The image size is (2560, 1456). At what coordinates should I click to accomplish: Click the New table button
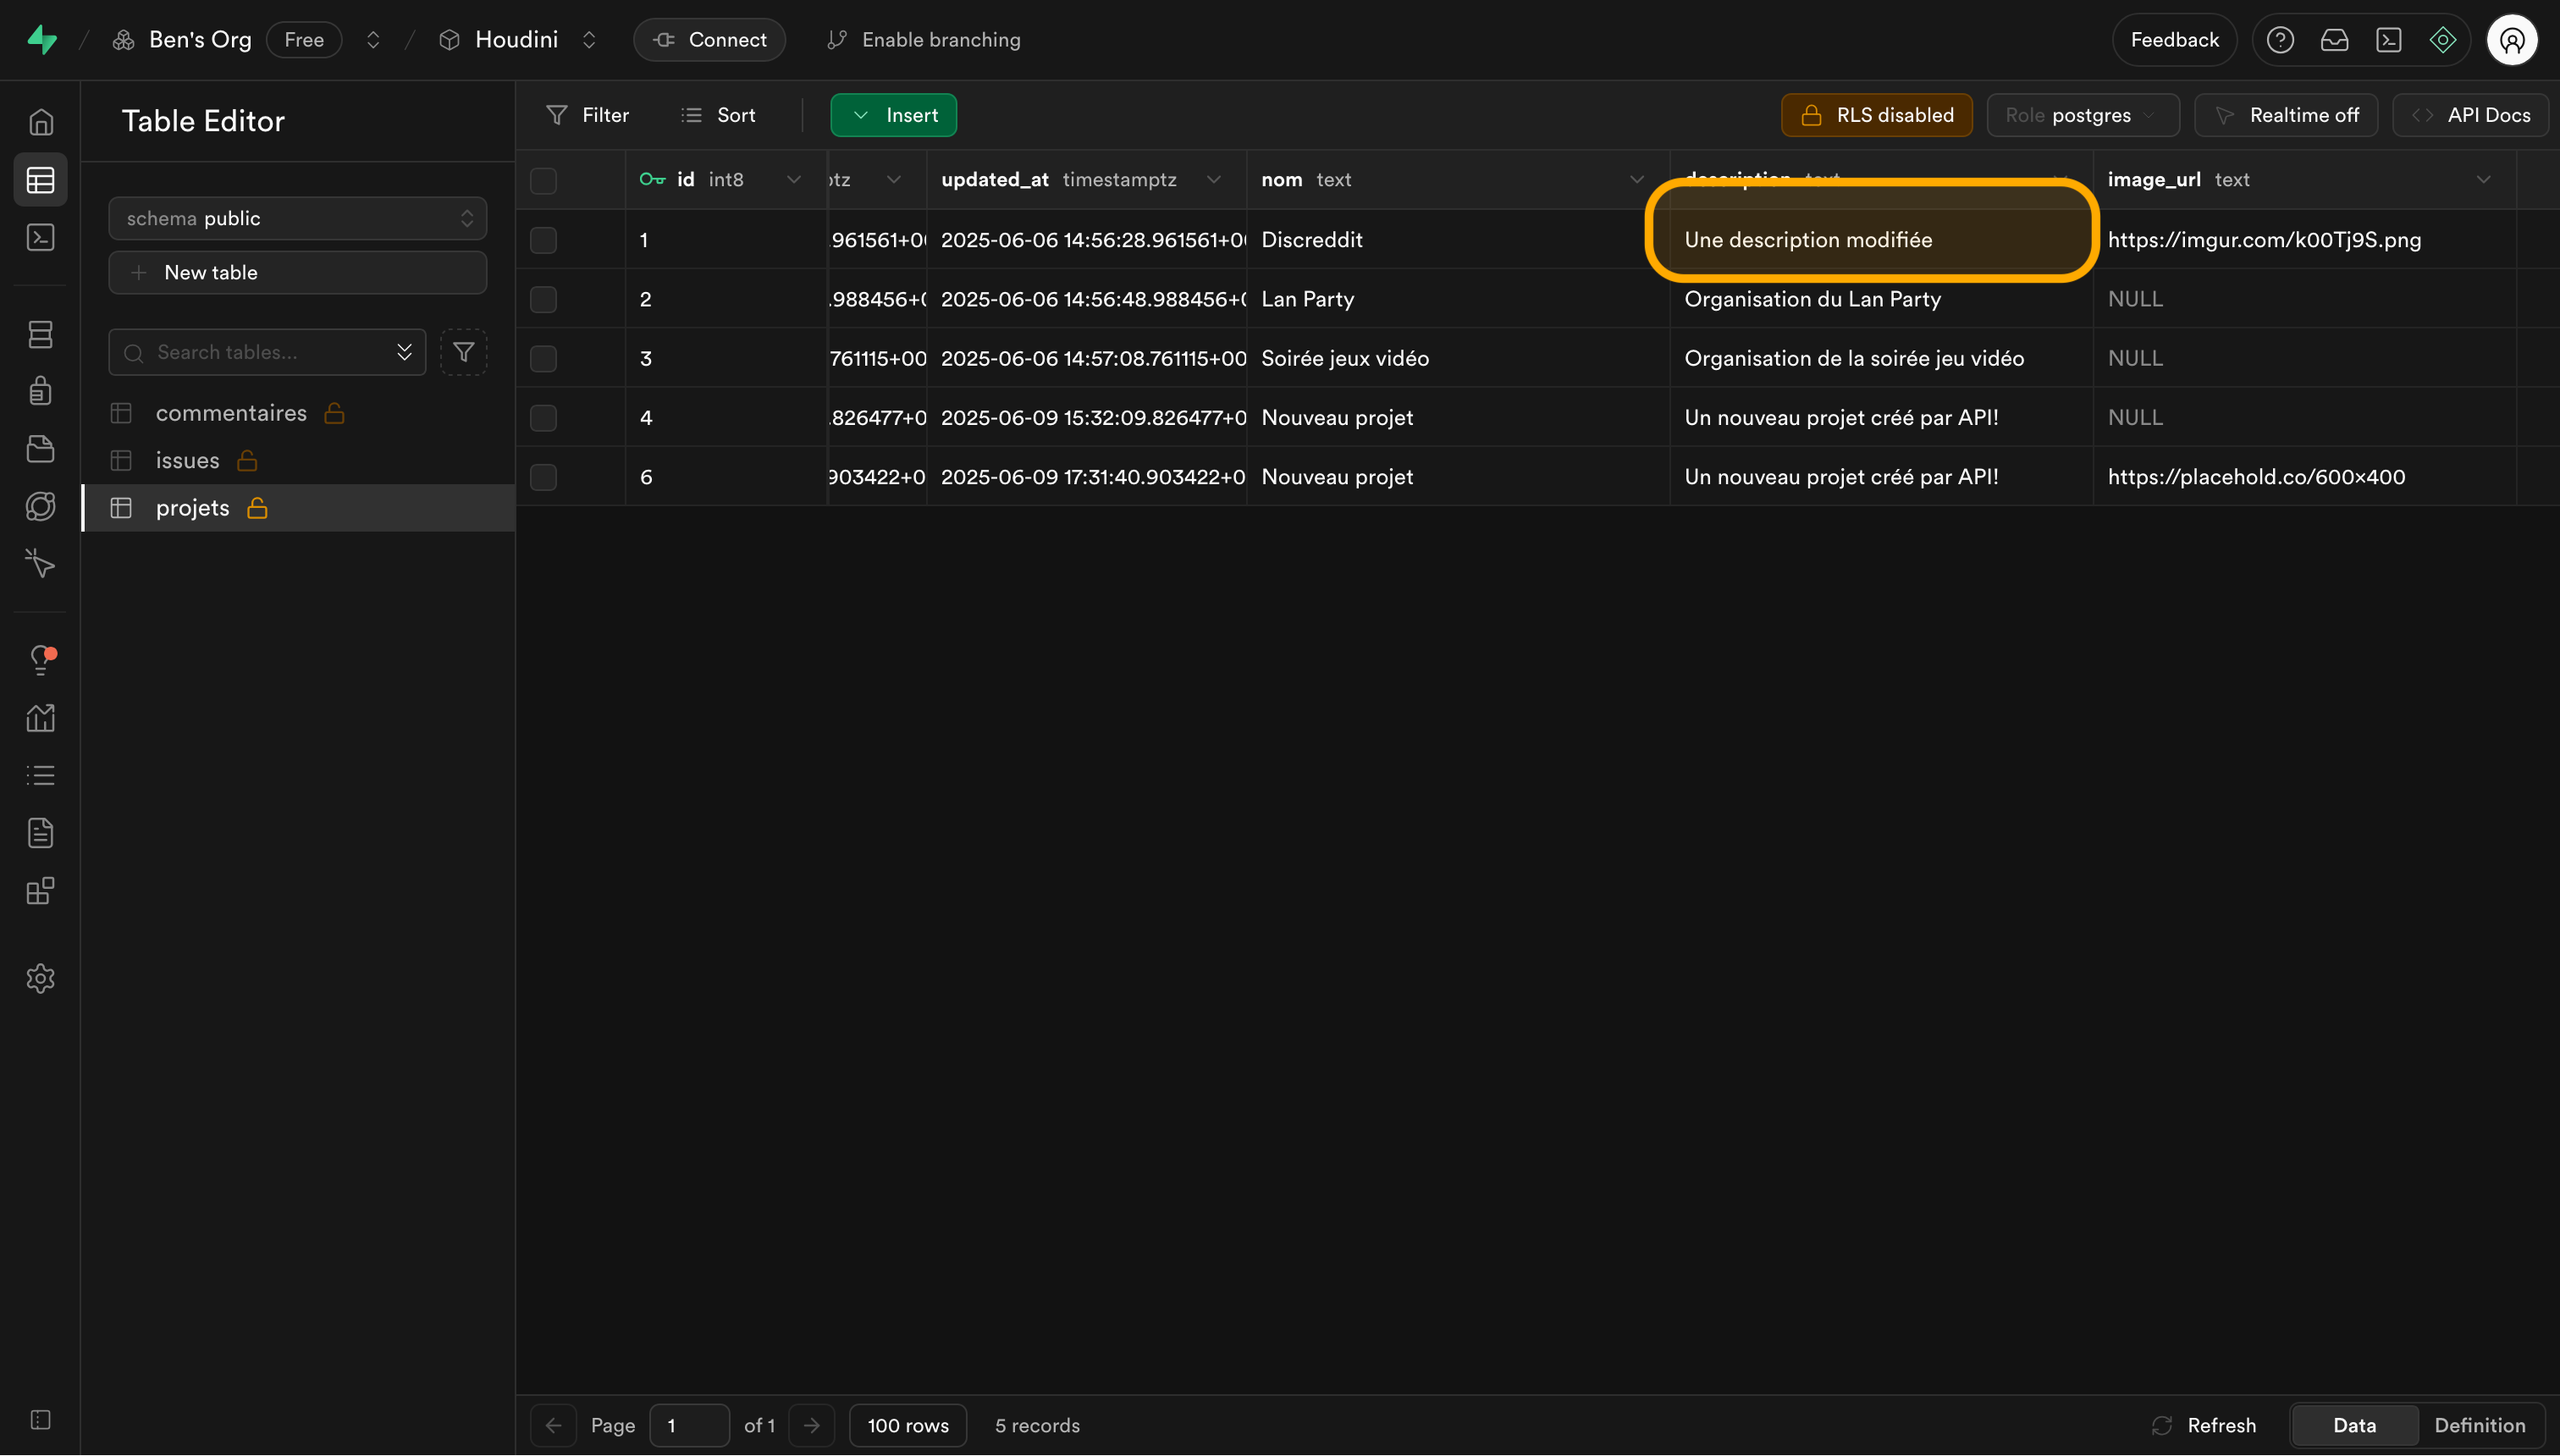(298, 272)
